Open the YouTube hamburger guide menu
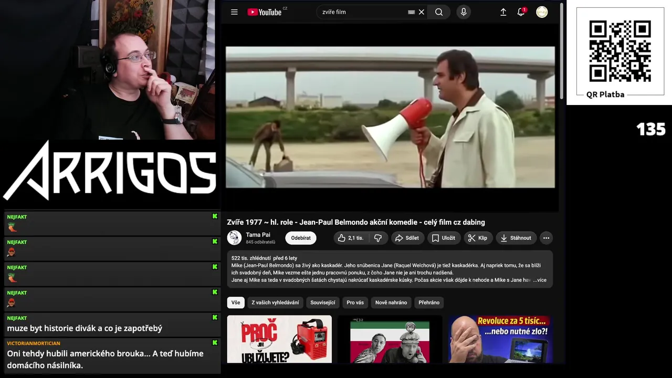This screenshot has height=378, width=672. (x=234, y=12)
